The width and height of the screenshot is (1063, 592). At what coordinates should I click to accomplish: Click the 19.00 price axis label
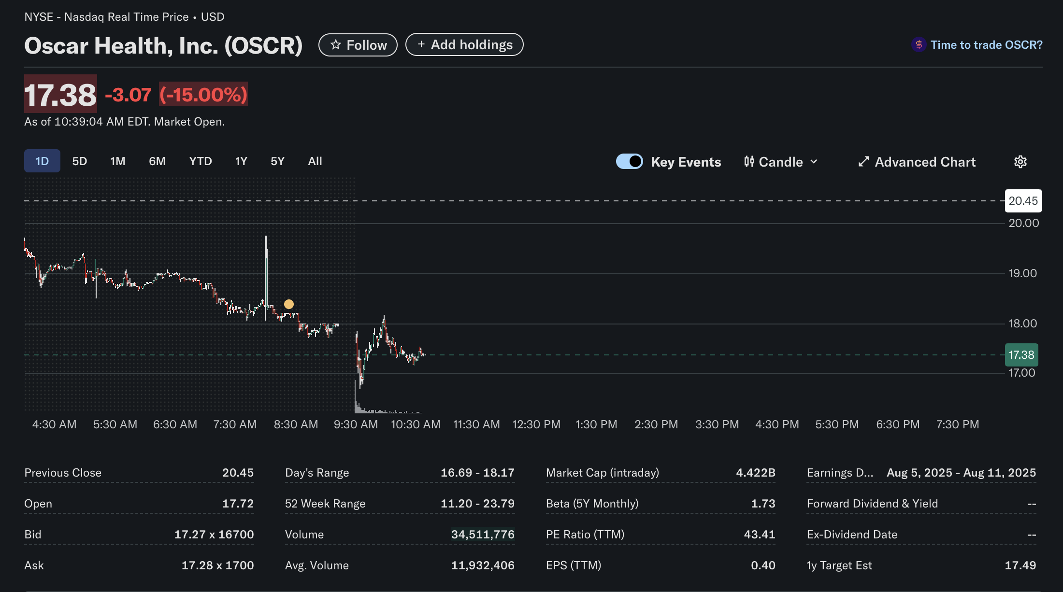1022,273
